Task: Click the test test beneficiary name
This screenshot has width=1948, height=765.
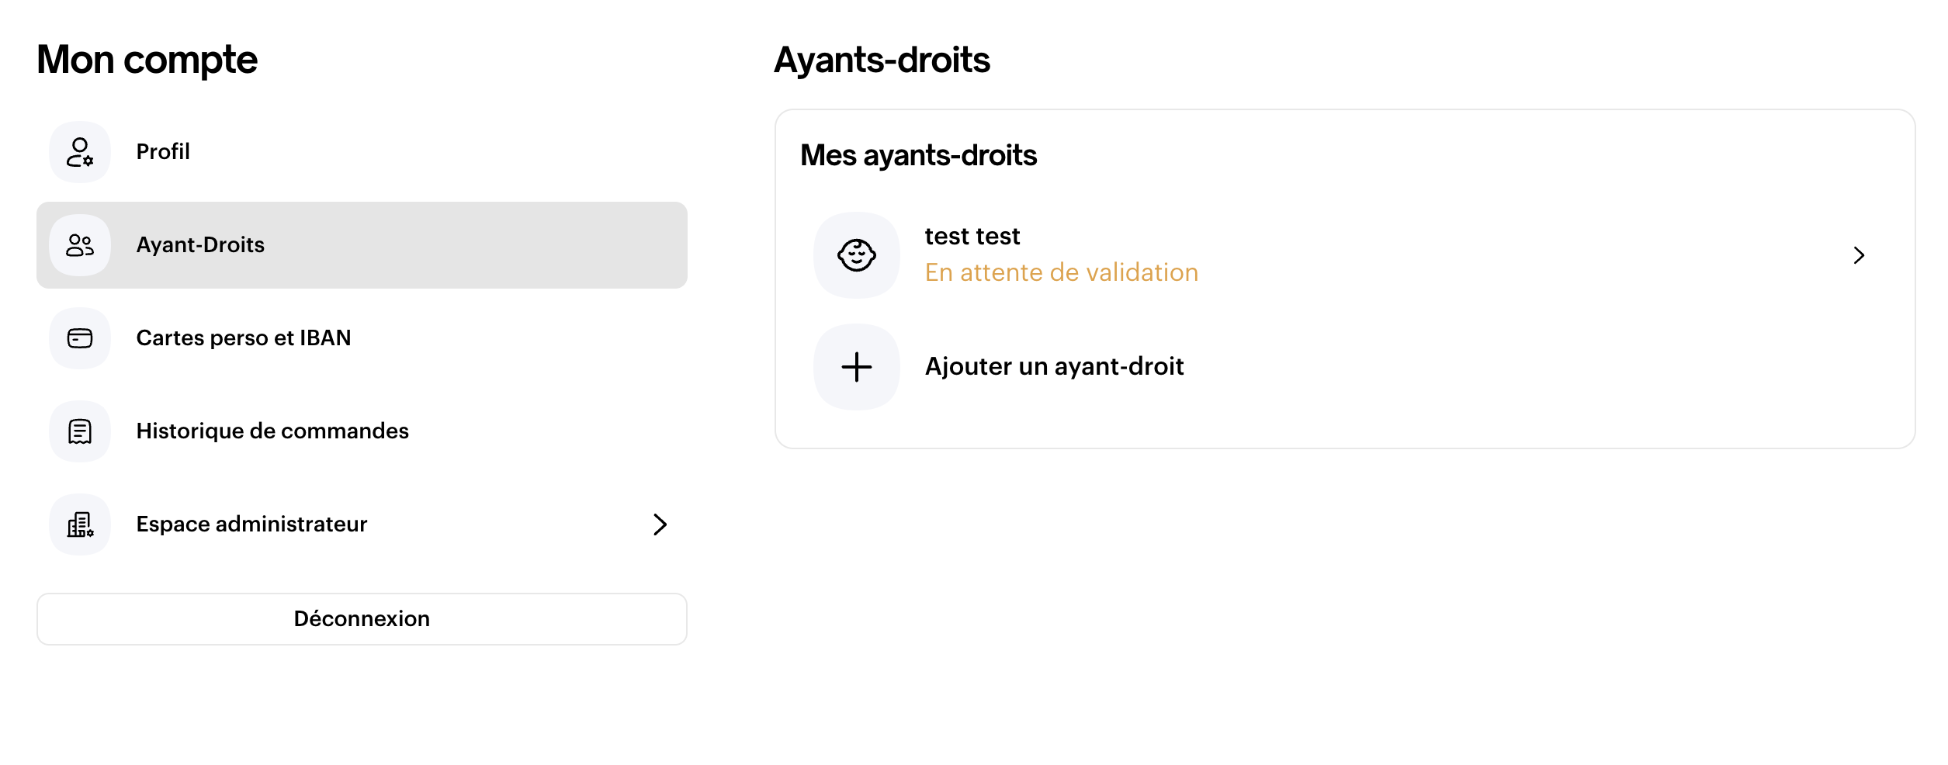Action: [x=972, y=237]
